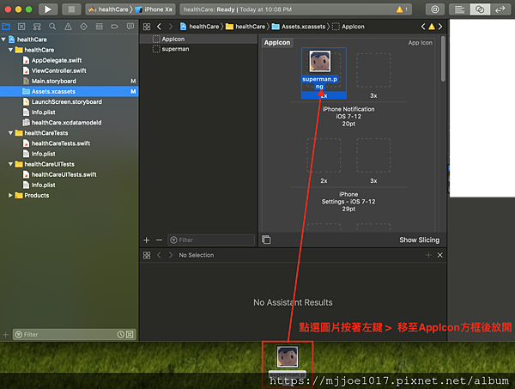This screenshot has width=515, height=389.
Task: Jump to previous issue arrow
Action: point(423,27)
